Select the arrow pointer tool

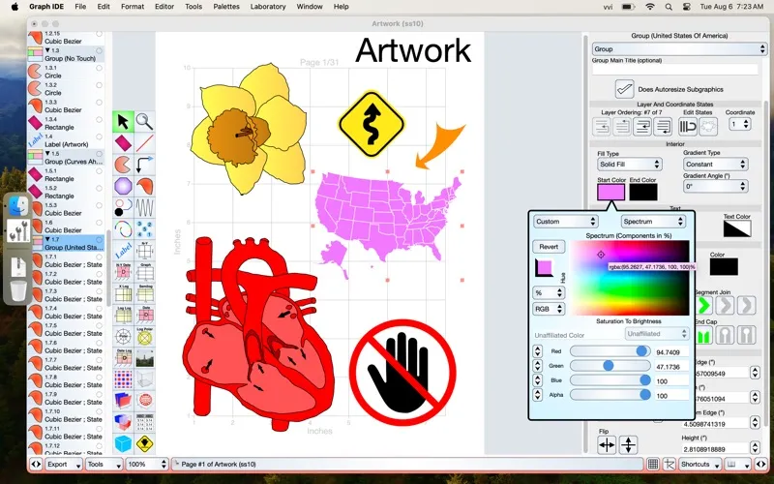pyautogui.click(x=123, y=121)
